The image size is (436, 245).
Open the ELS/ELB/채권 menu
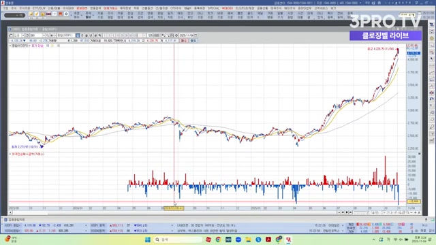coord(245,8)
